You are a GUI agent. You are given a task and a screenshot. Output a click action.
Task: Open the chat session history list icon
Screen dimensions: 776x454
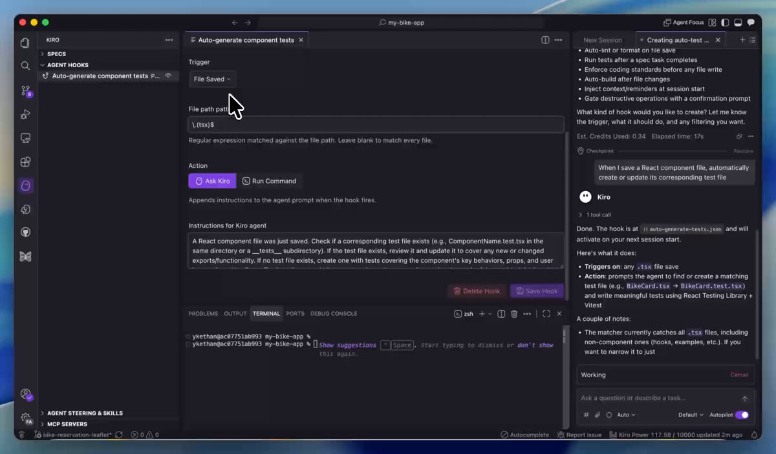752,40
